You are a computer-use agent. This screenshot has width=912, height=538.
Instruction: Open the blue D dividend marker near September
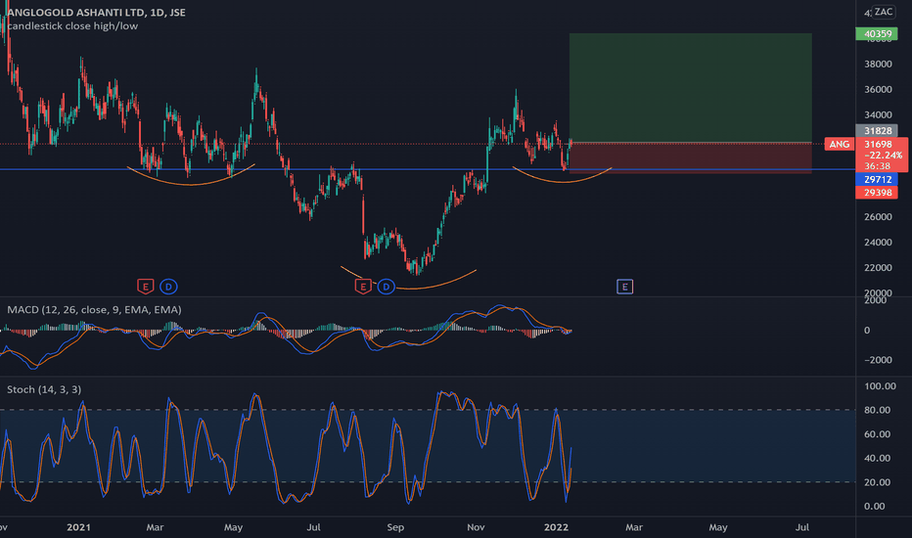(387, 287)
